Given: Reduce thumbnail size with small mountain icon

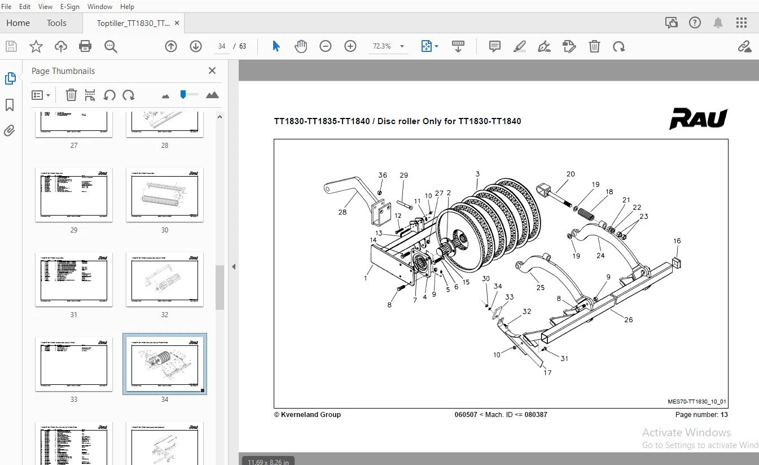Looking at the screenshot, I should [x=165, y=96].
